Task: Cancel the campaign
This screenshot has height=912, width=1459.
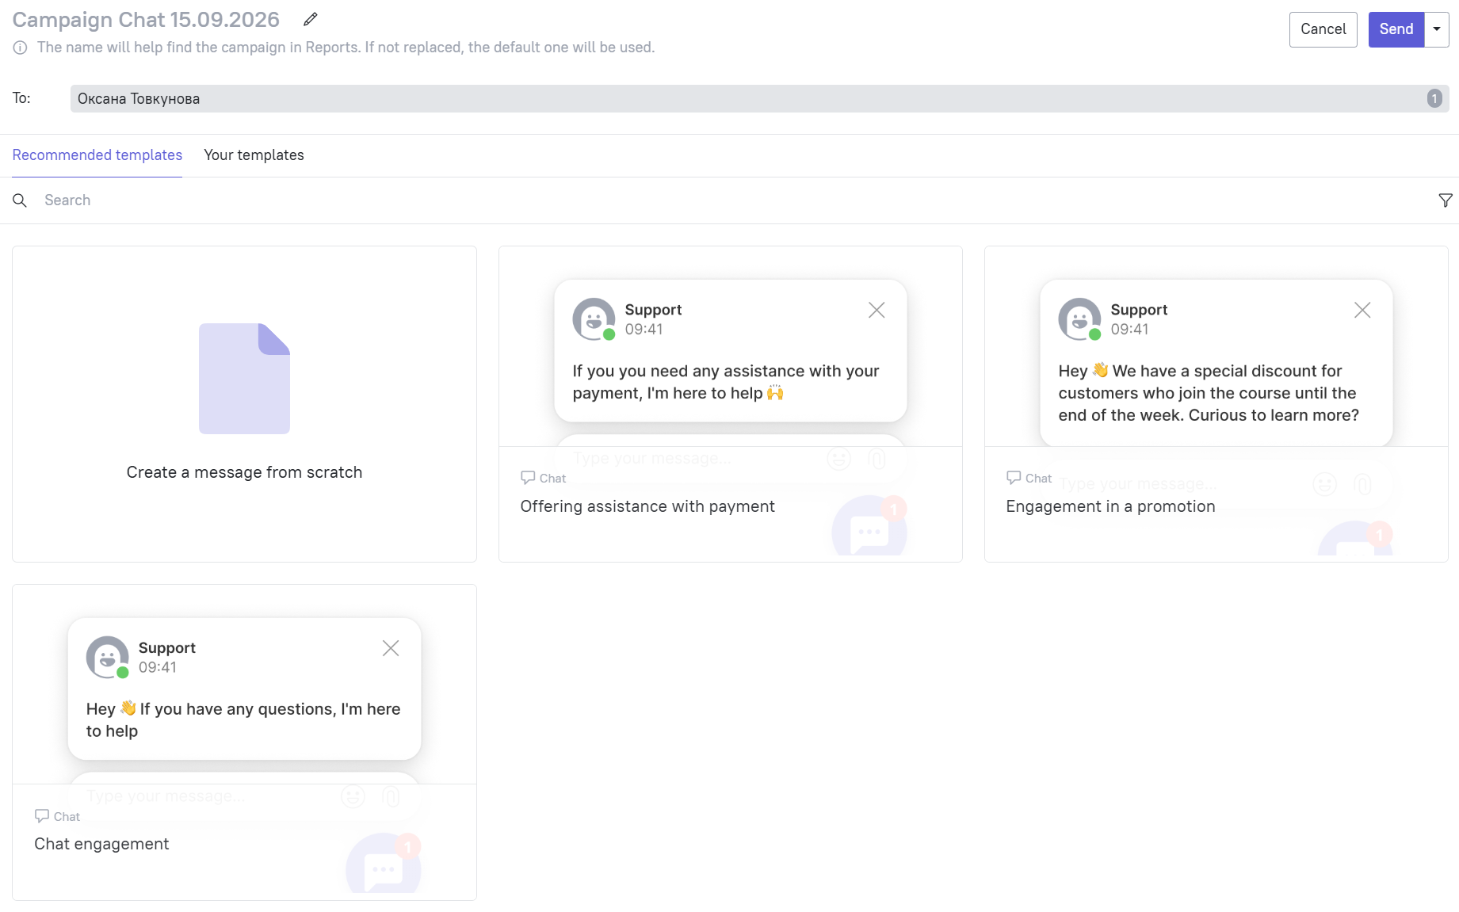Action: [x=1323, y=29]
